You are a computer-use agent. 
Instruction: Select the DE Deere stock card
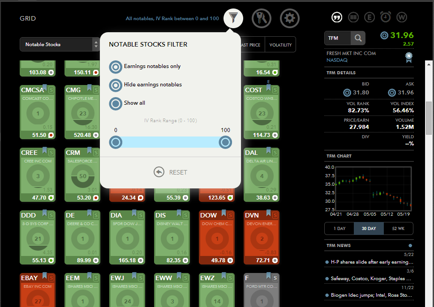point(82,238)
